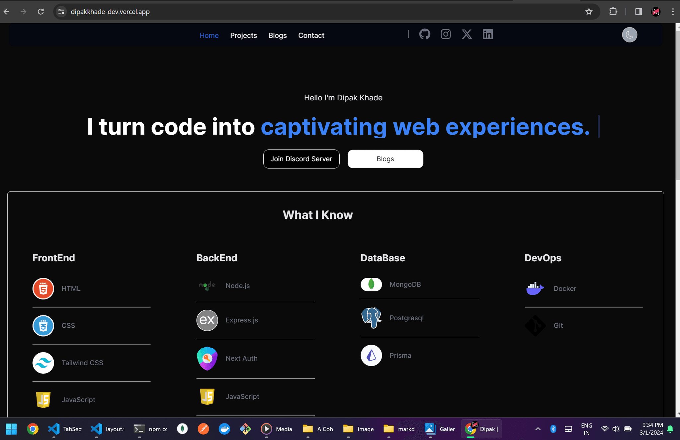The height and width of the screenshot is (440, 680).
Task: Click the FrontEnd column heading
Action: (53, 258)
